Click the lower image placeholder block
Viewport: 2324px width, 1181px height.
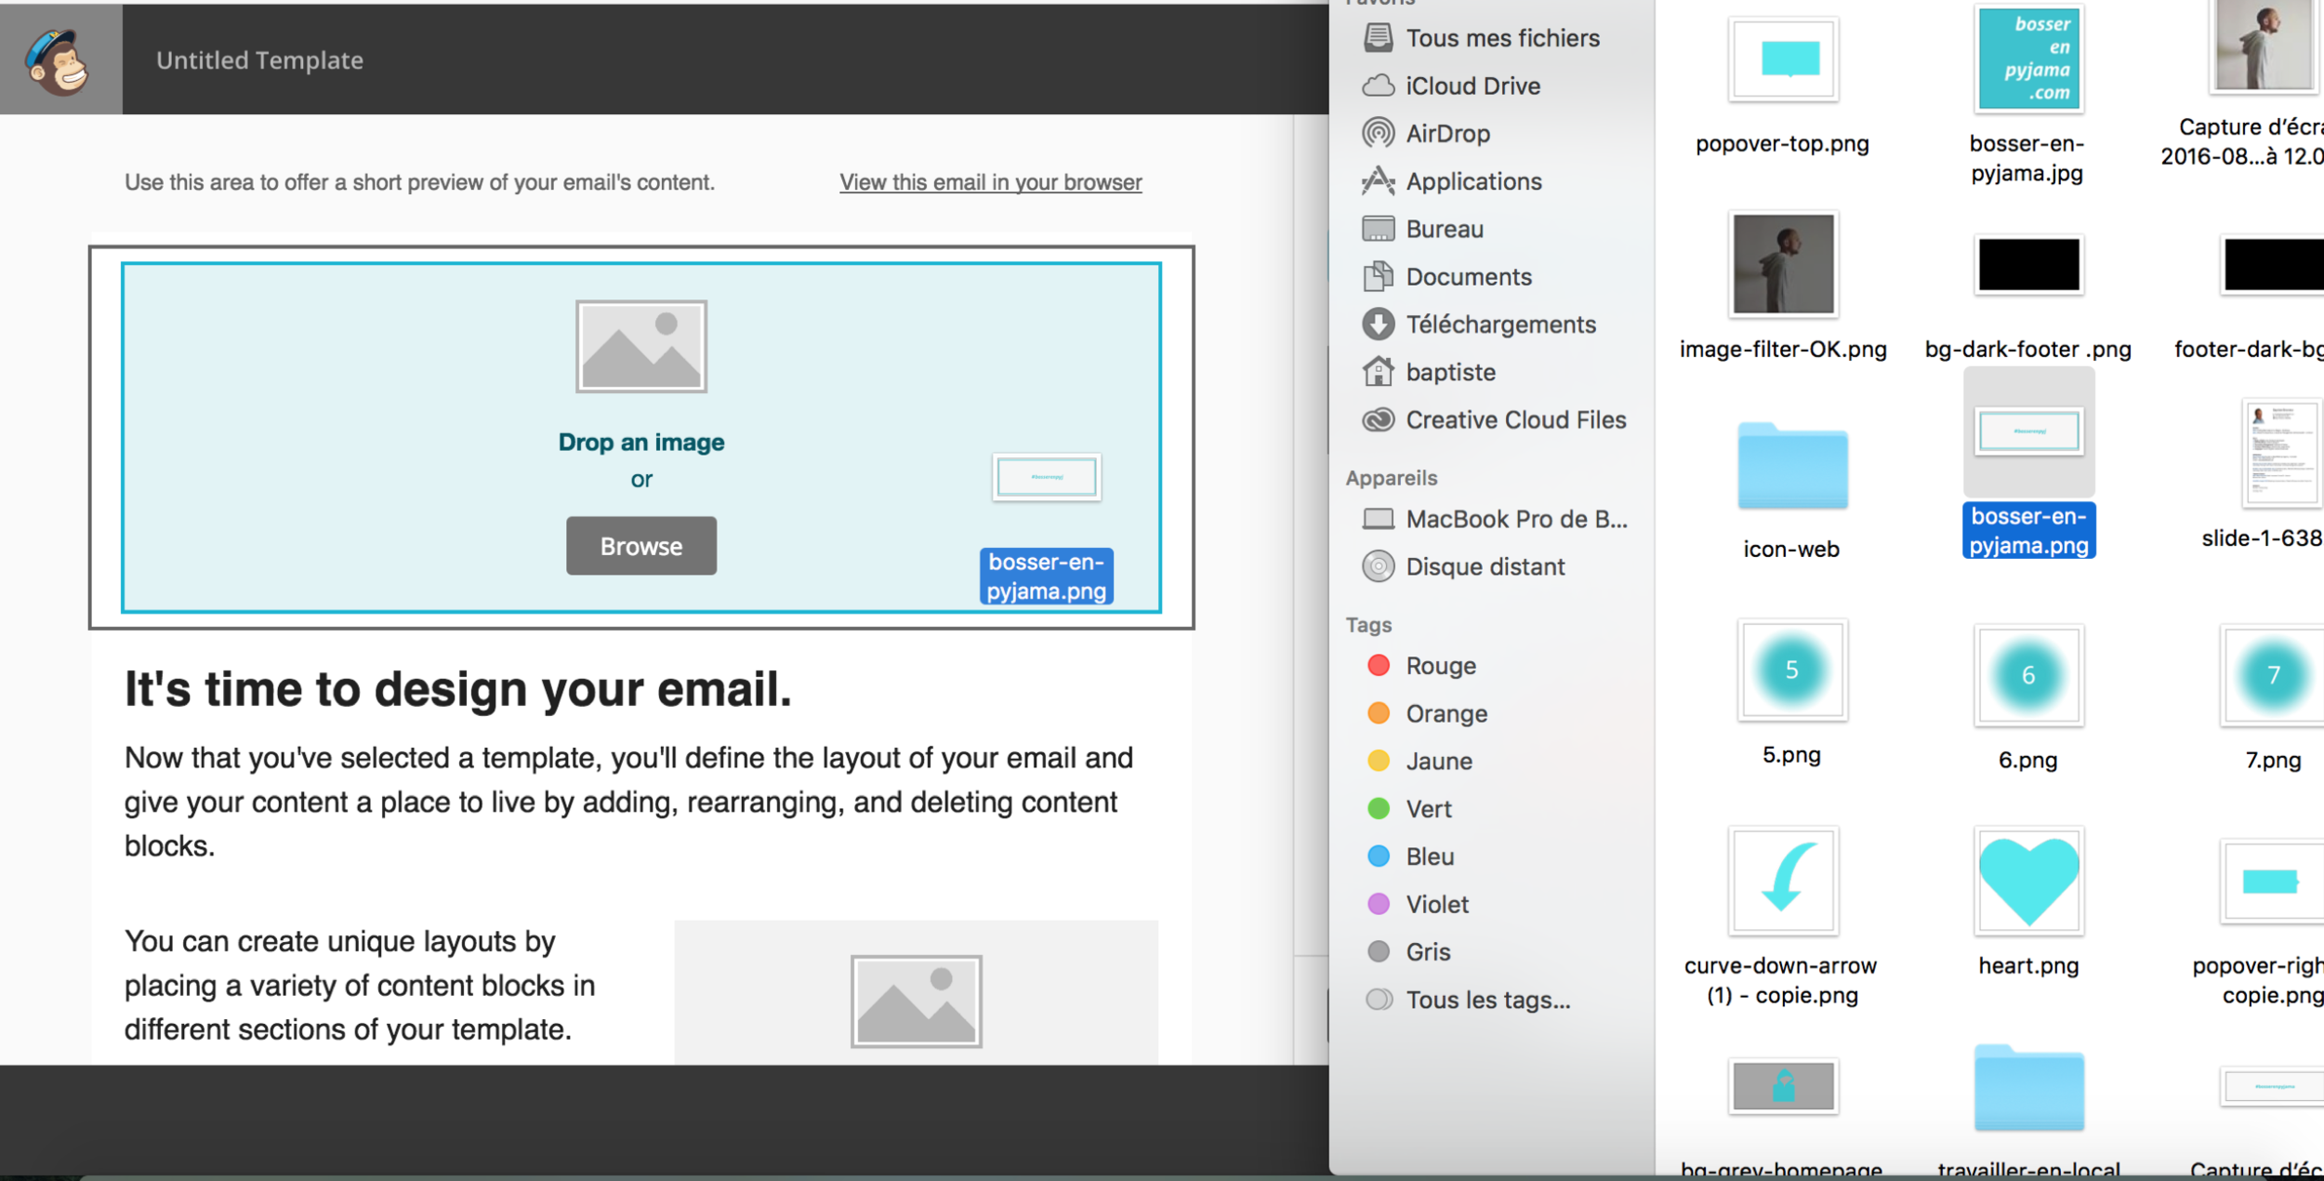click(916, 1000)
